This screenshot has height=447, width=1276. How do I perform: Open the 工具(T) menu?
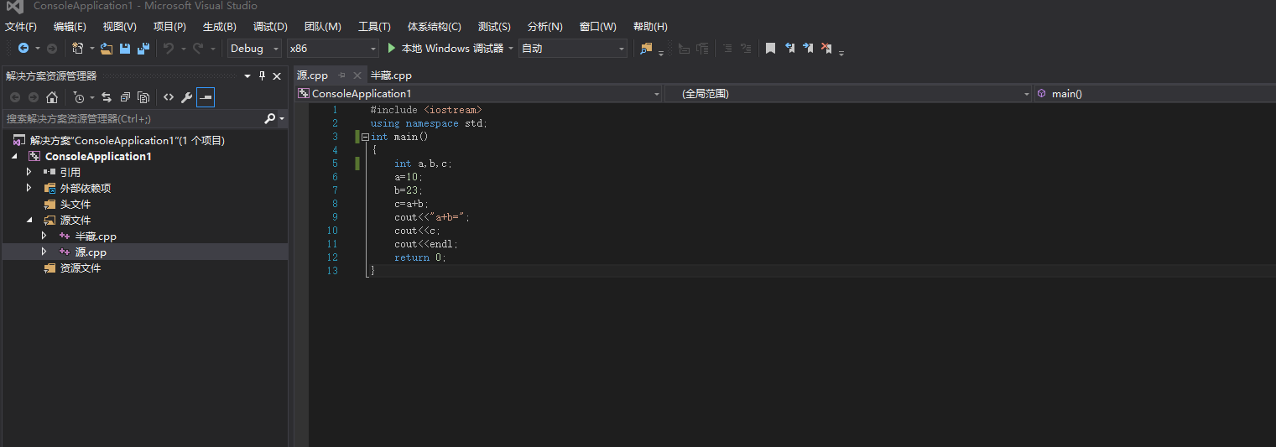point(374,27)
